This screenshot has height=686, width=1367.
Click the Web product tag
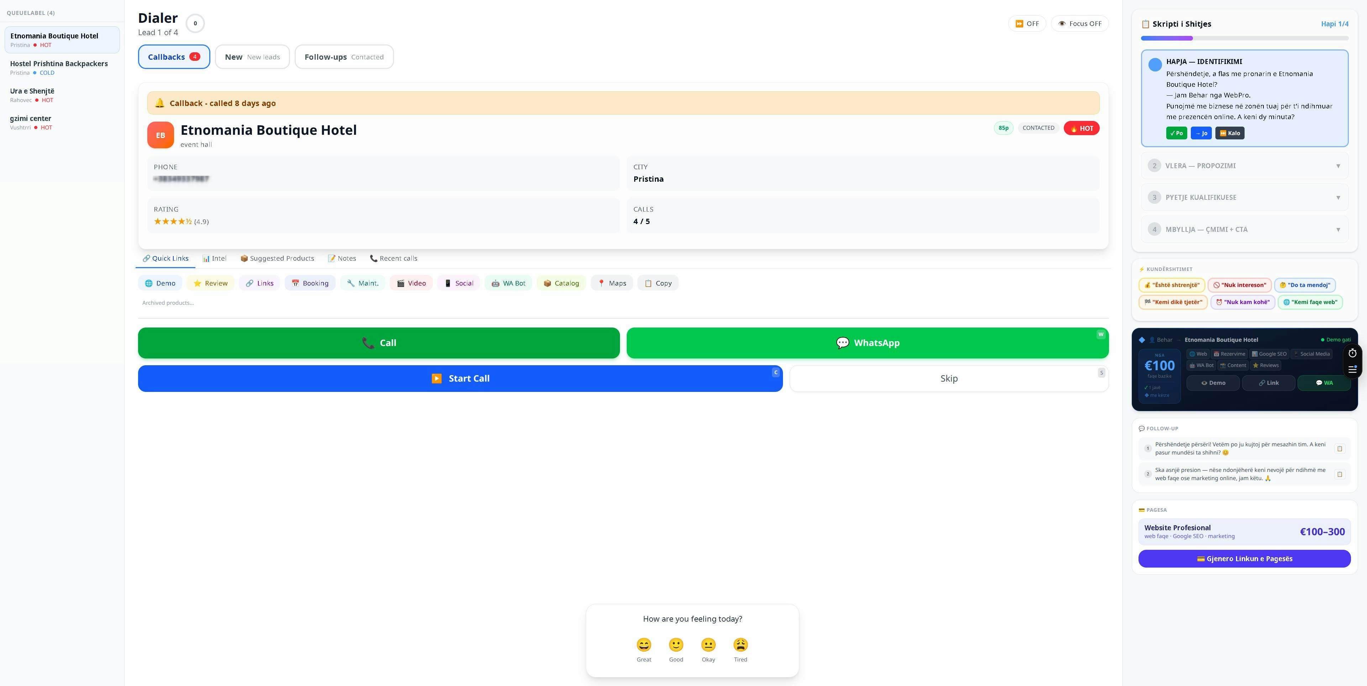[x=1198, y=354]
